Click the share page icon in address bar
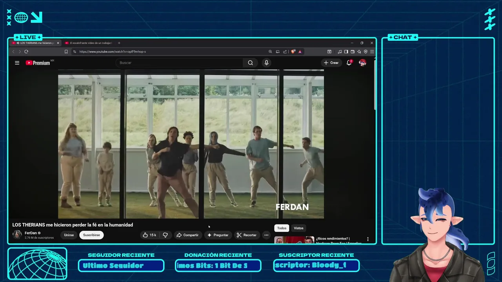Screen dimensions: 502x282 [x=285, y=51]
